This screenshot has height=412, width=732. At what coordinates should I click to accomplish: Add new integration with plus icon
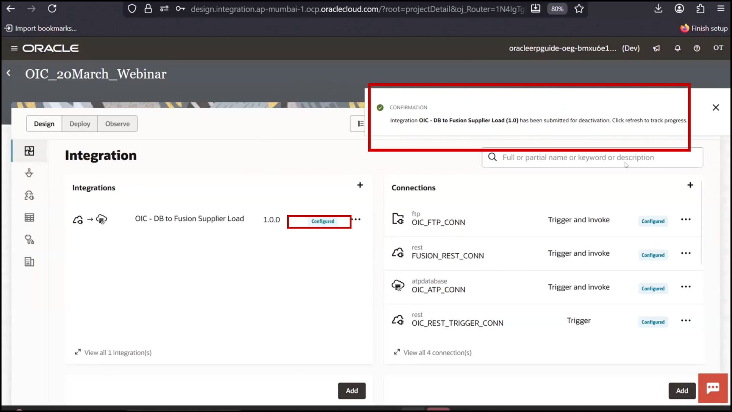(360, 185)
